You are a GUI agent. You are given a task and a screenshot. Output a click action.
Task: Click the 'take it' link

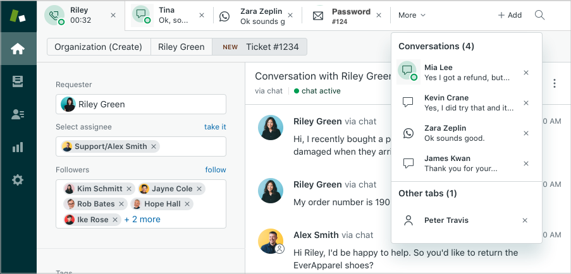pyautogui.click(x=215, y=127)
